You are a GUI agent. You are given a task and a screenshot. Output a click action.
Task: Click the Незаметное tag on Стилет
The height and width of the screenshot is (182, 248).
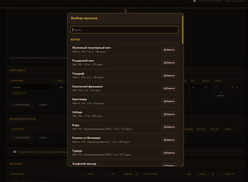click(x=19, y=93)
